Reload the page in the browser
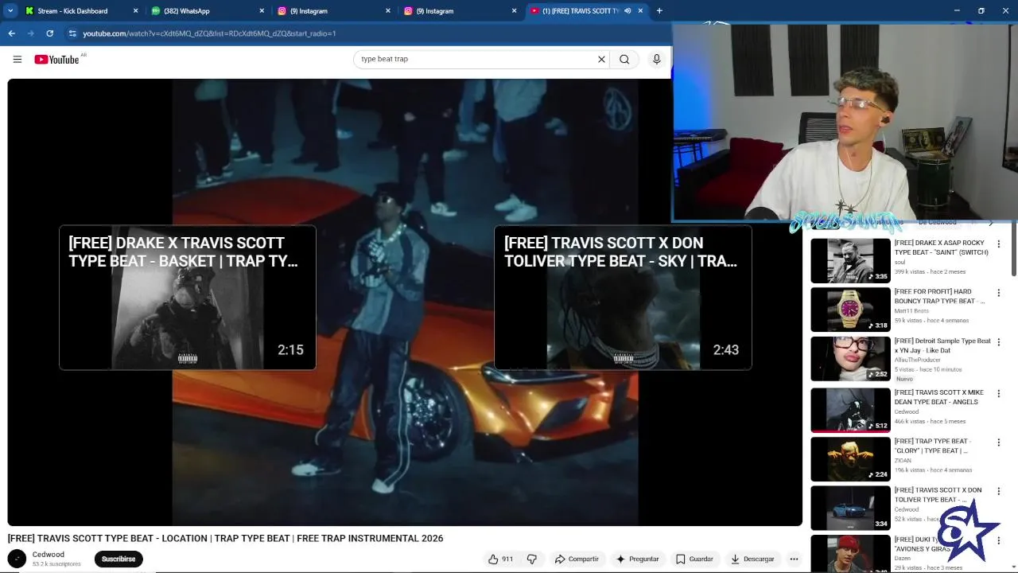 coord(49,33)
